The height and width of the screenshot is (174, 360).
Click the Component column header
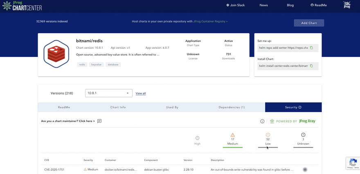click(151, 160)
